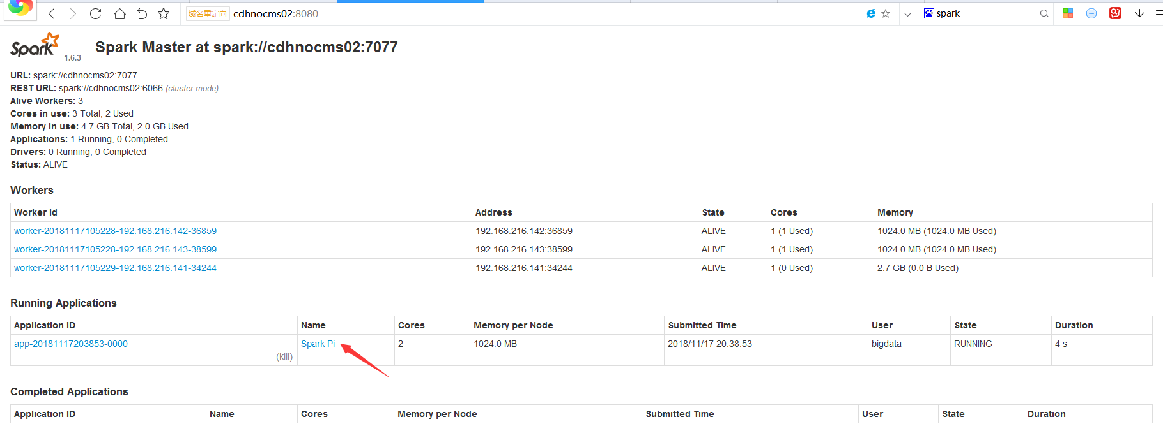Viewport: 1163px width, 431px height.
Task: Open the hamburger main menu
Action: pyautogui.click(x=1159, y=13)
